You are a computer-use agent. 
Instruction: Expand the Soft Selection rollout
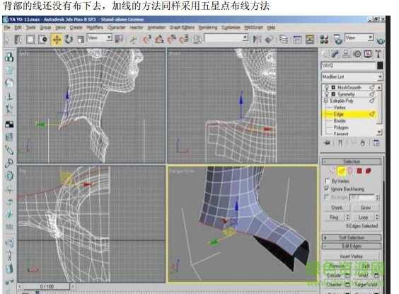pyautogui.click(x=352, y=238)
